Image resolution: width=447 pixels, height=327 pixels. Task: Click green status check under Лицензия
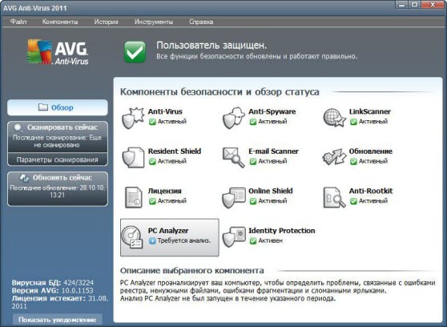[x=152, y=201]
